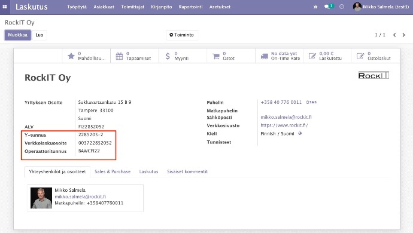Viewport: 413px width, 233px height.
Task: Open the Asetukset menu
Action: pos(220,7)
